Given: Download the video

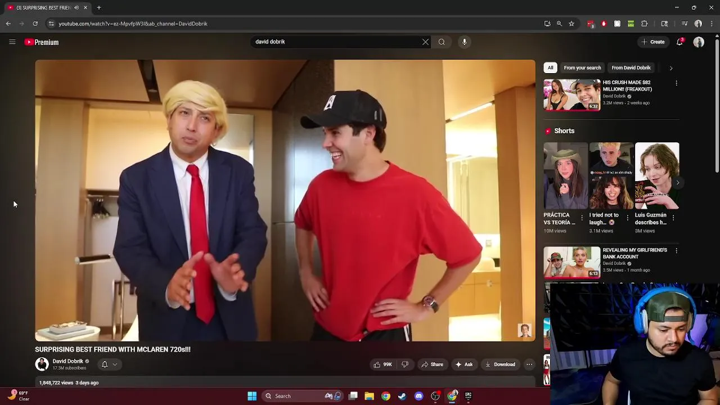Looking at the screenshot, I should 500,364.
